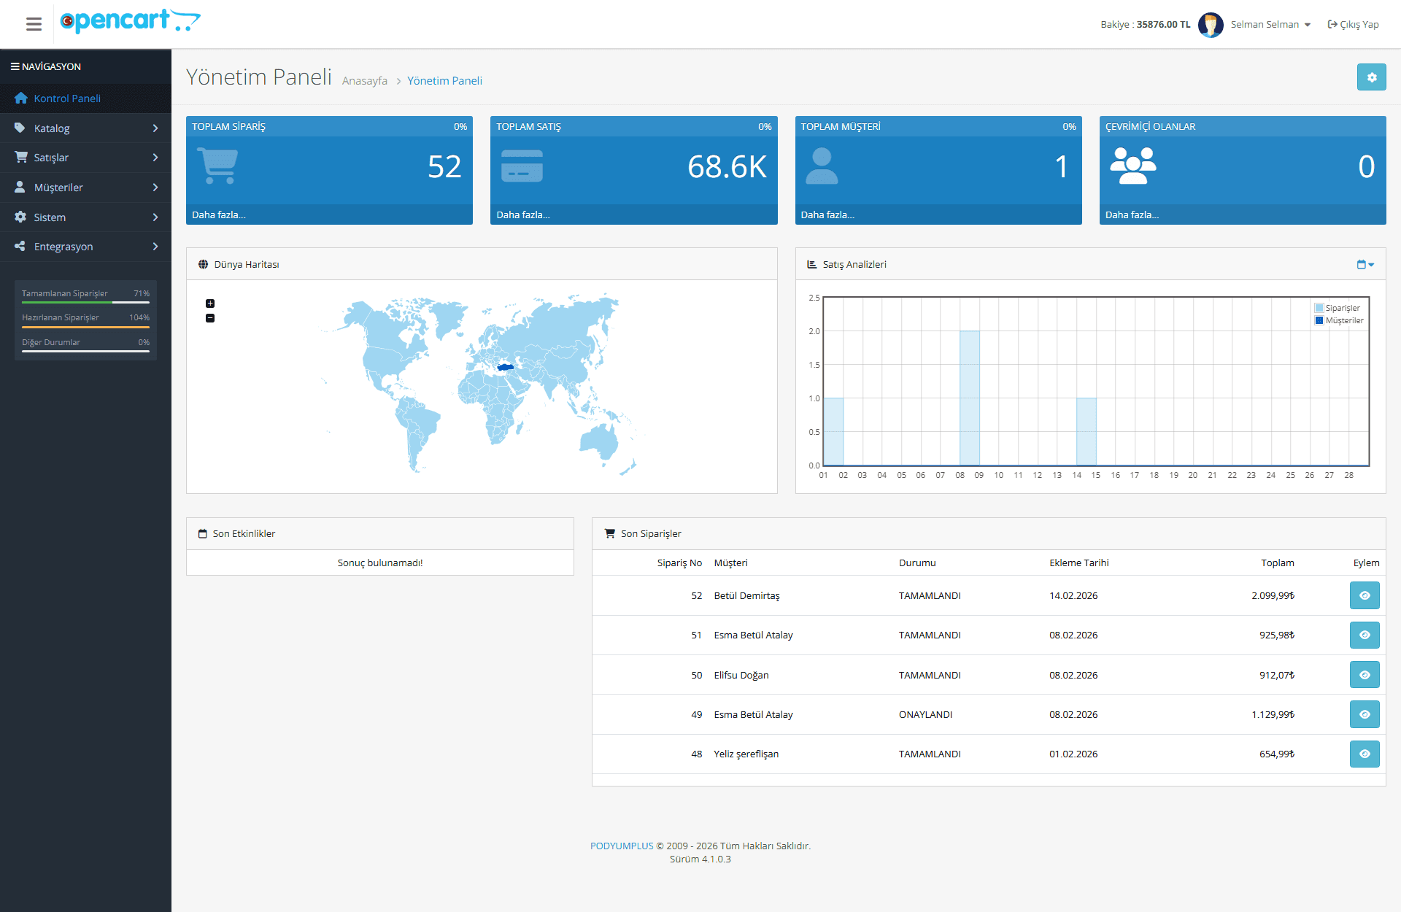Toggle the hamburger sidebar menu icon

(34, 24)
